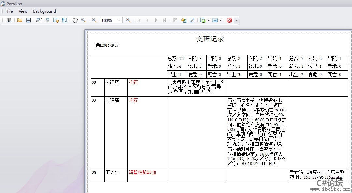
Task: Click the date text 日期:2016-09-05
Action: click(106, 45)
